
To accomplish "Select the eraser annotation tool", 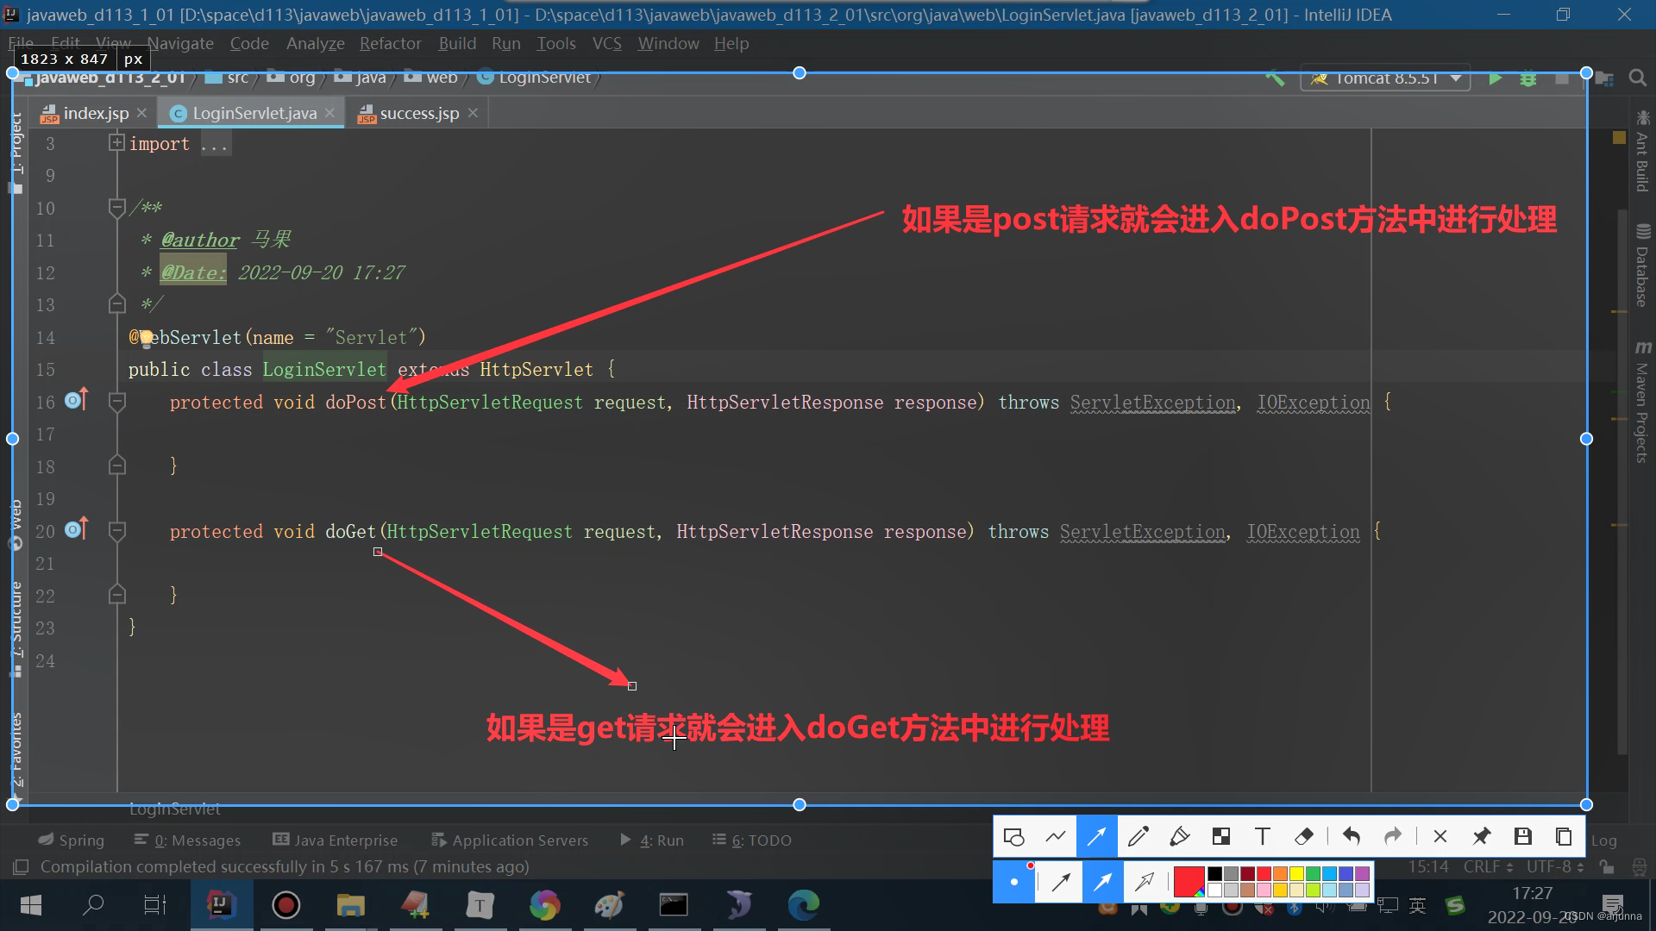I will coord(1303,836).
